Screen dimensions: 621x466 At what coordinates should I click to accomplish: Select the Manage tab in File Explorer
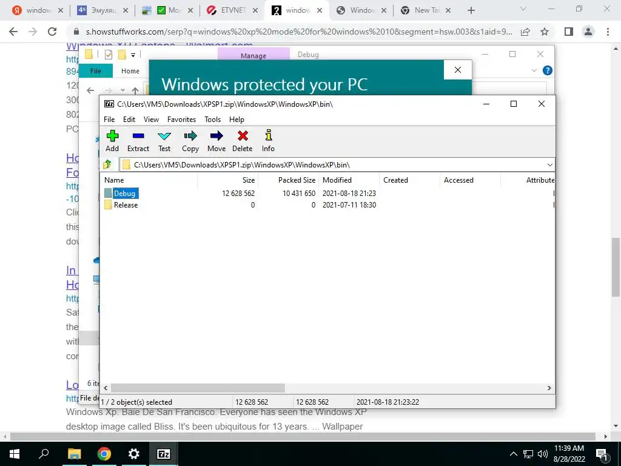point(253,56)
